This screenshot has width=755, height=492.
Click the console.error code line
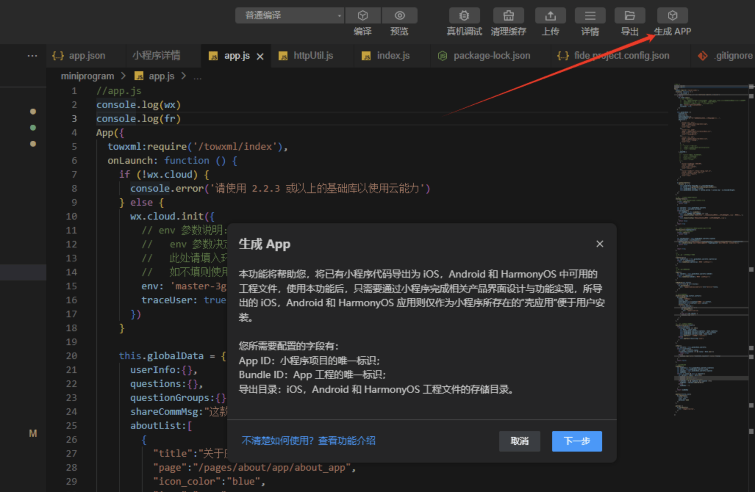pos(280,188)
